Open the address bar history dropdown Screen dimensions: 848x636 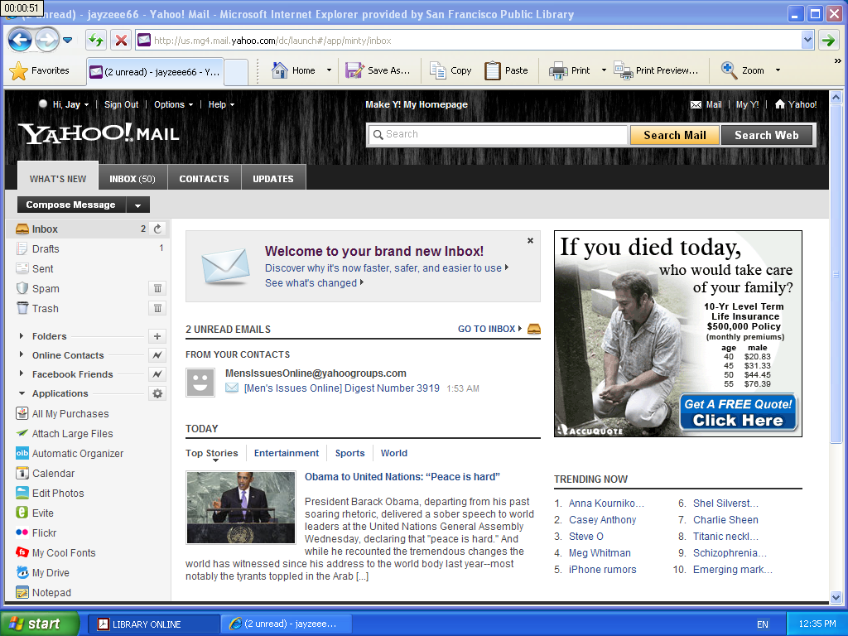pyautogui.click(x=807, y=40)
